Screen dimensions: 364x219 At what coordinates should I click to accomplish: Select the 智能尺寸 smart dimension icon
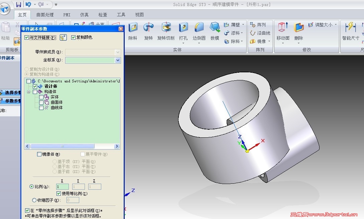tap(351, 27)
